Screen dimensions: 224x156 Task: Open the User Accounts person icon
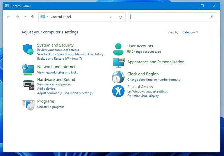click(118, 49)
